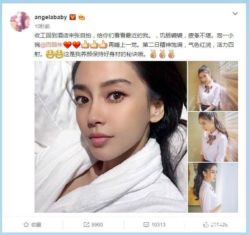Enlarge the large bathrobe selfie photo

click(111, 137)
